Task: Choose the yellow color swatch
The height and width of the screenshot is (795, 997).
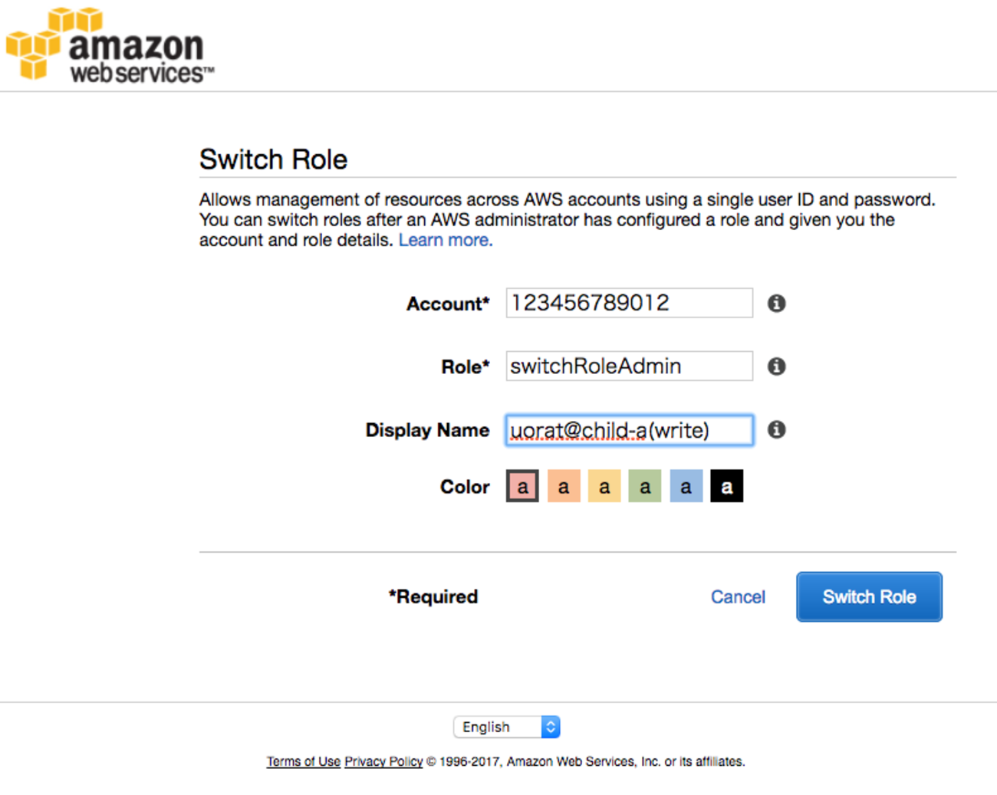Action: click(x=604, y=486)
